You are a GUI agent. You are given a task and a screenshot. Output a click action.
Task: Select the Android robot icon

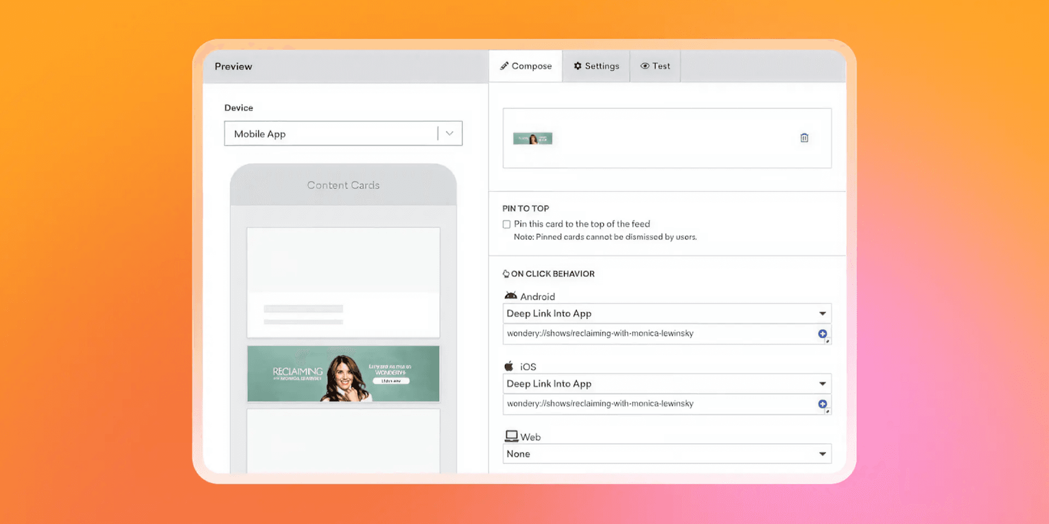click(510, 295)
